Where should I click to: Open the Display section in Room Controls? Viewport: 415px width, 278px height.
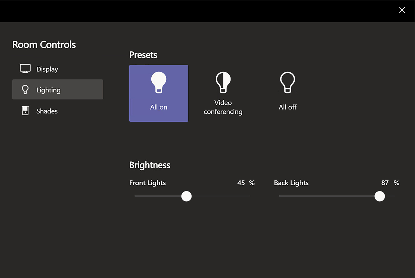tap(58, 69)
